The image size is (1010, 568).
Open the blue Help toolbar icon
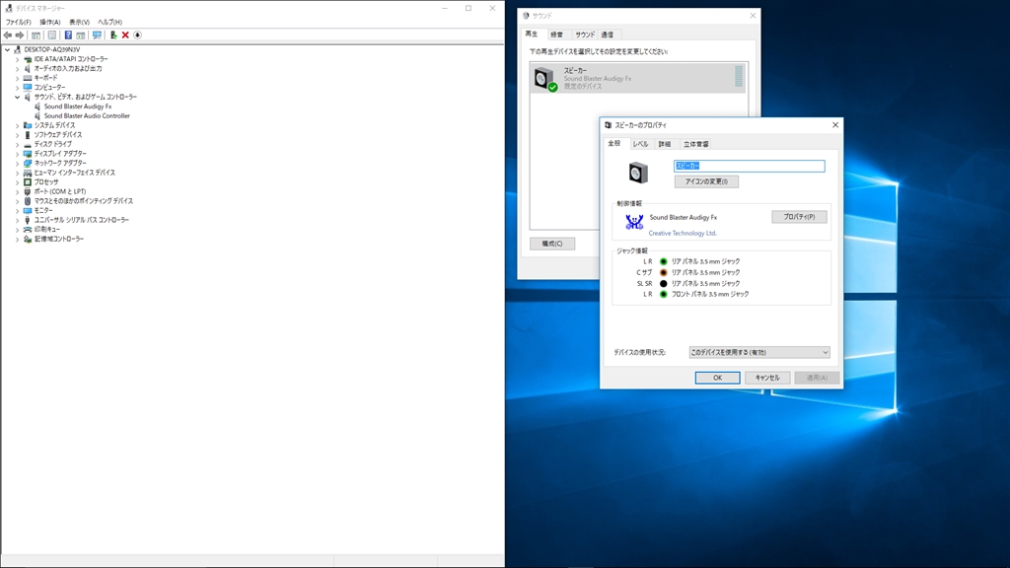(x=68, y=35)
